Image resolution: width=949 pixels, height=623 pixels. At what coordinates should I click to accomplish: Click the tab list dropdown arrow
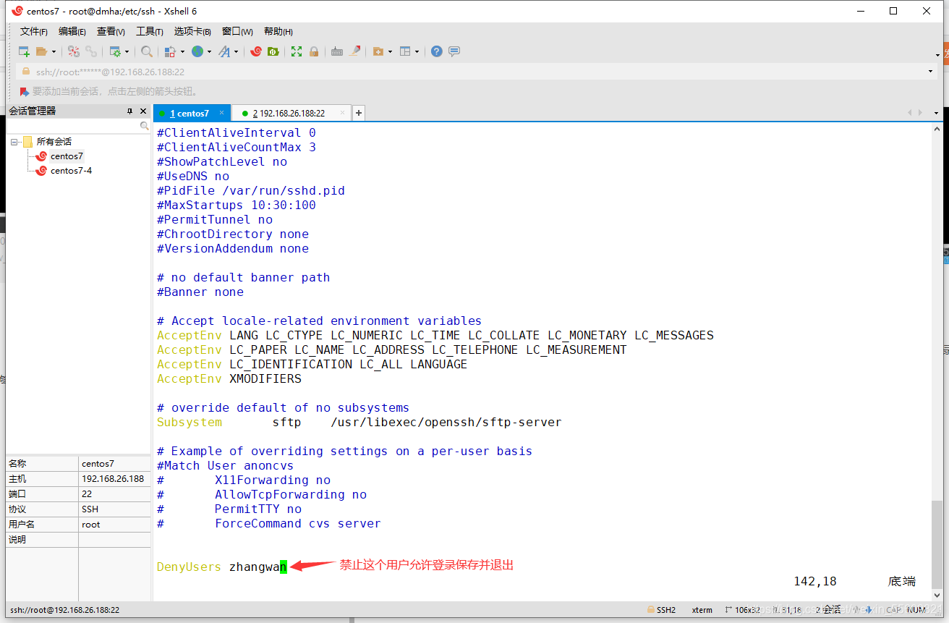[x=936, y=113]
